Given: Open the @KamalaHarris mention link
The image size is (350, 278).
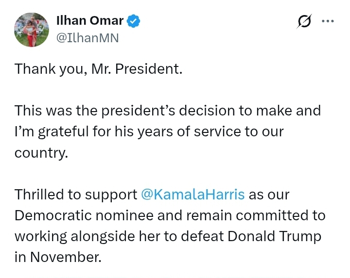Looking at the screenshot, I should 192,195.
